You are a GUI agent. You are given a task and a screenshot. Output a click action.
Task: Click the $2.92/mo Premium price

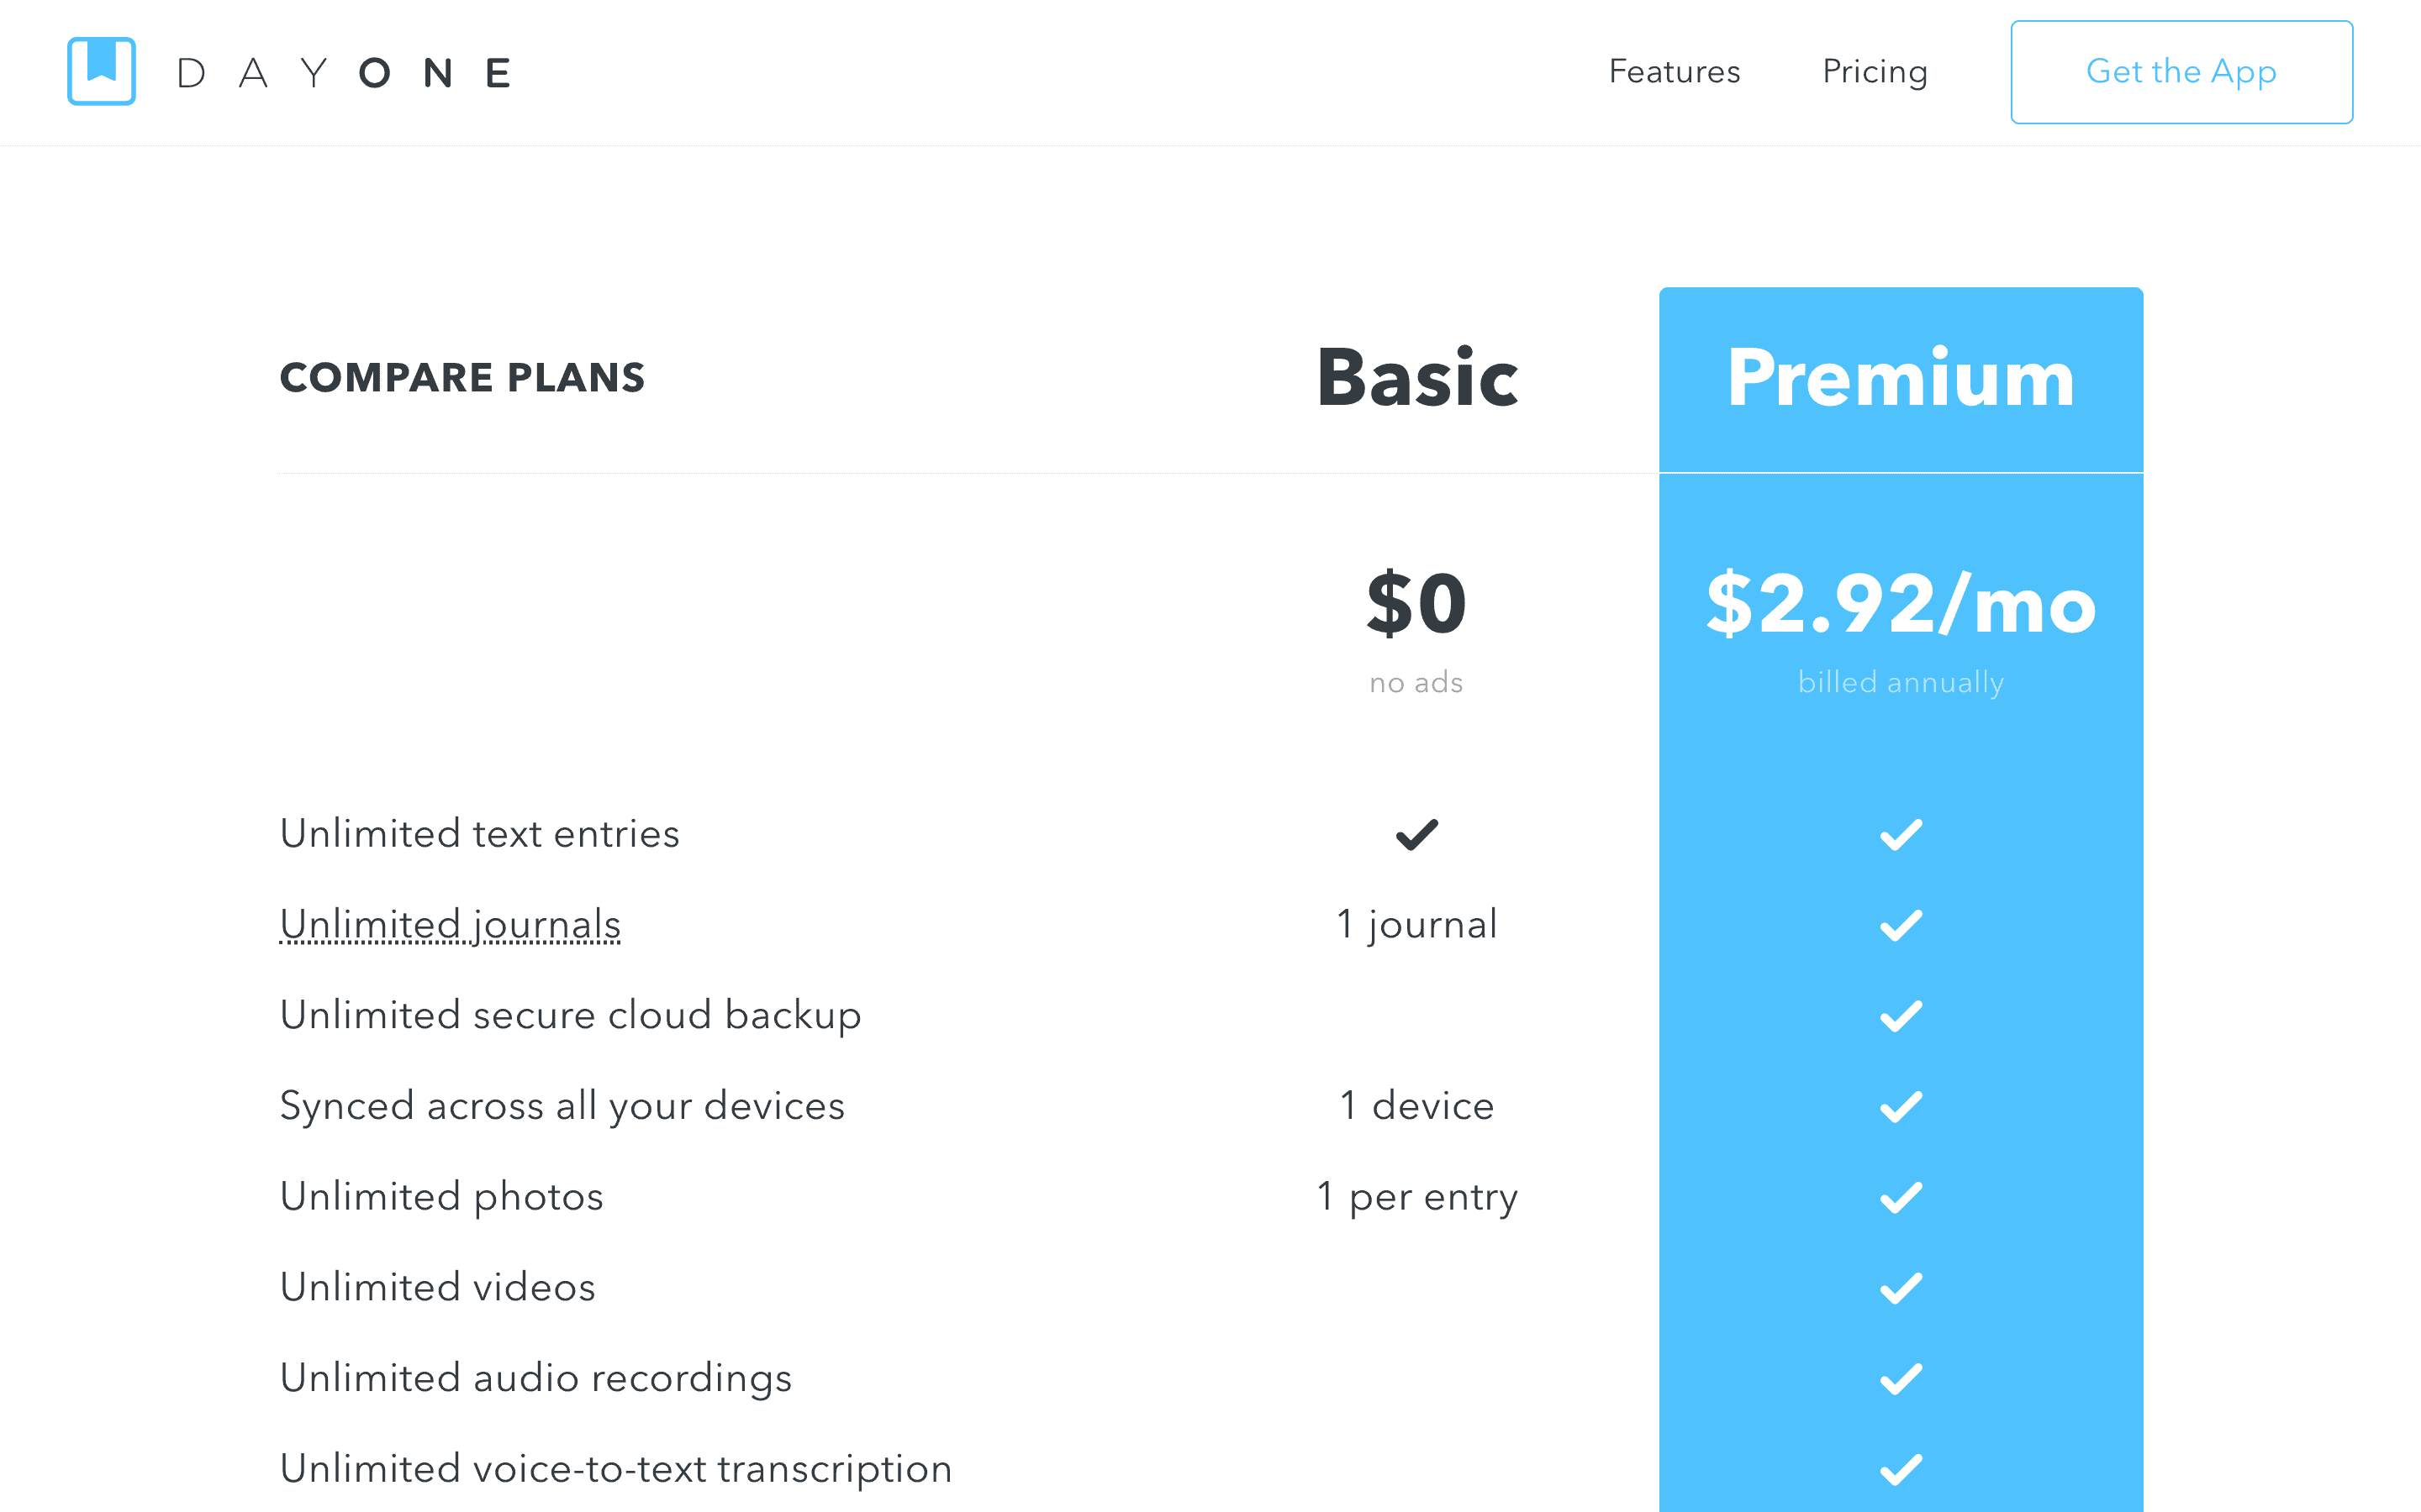[1901, 604]
